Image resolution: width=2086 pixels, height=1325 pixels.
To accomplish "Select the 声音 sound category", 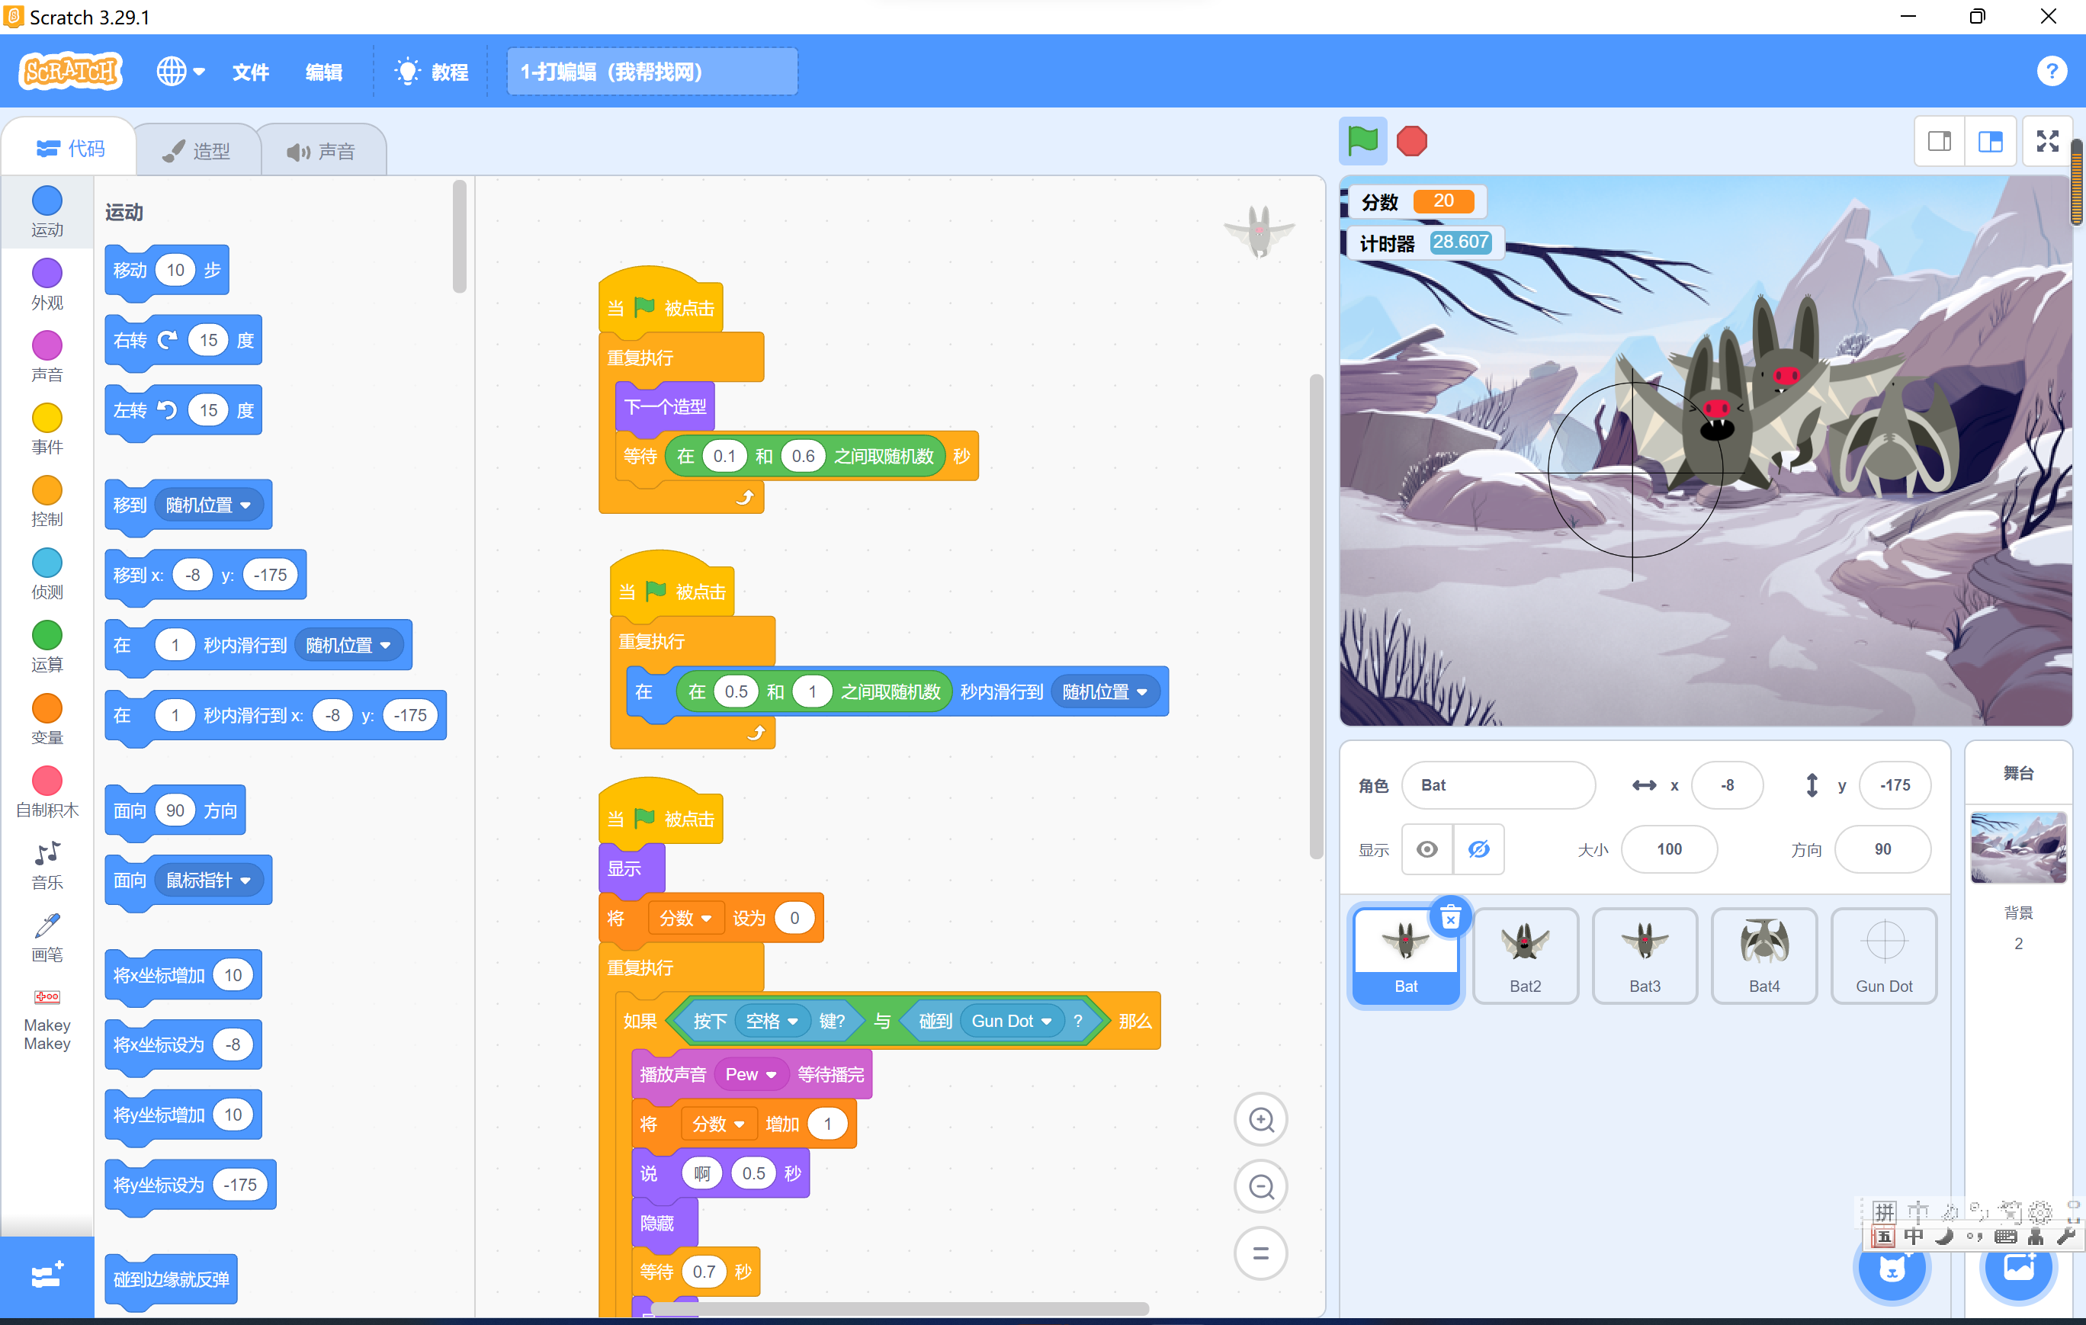I will (47, 357).
